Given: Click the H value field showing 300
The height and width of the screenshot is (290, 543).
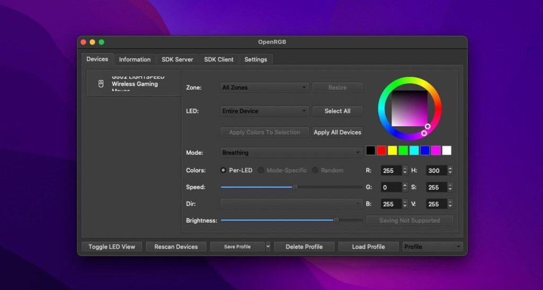Looking at the screenshot, I should pos(436,171).
